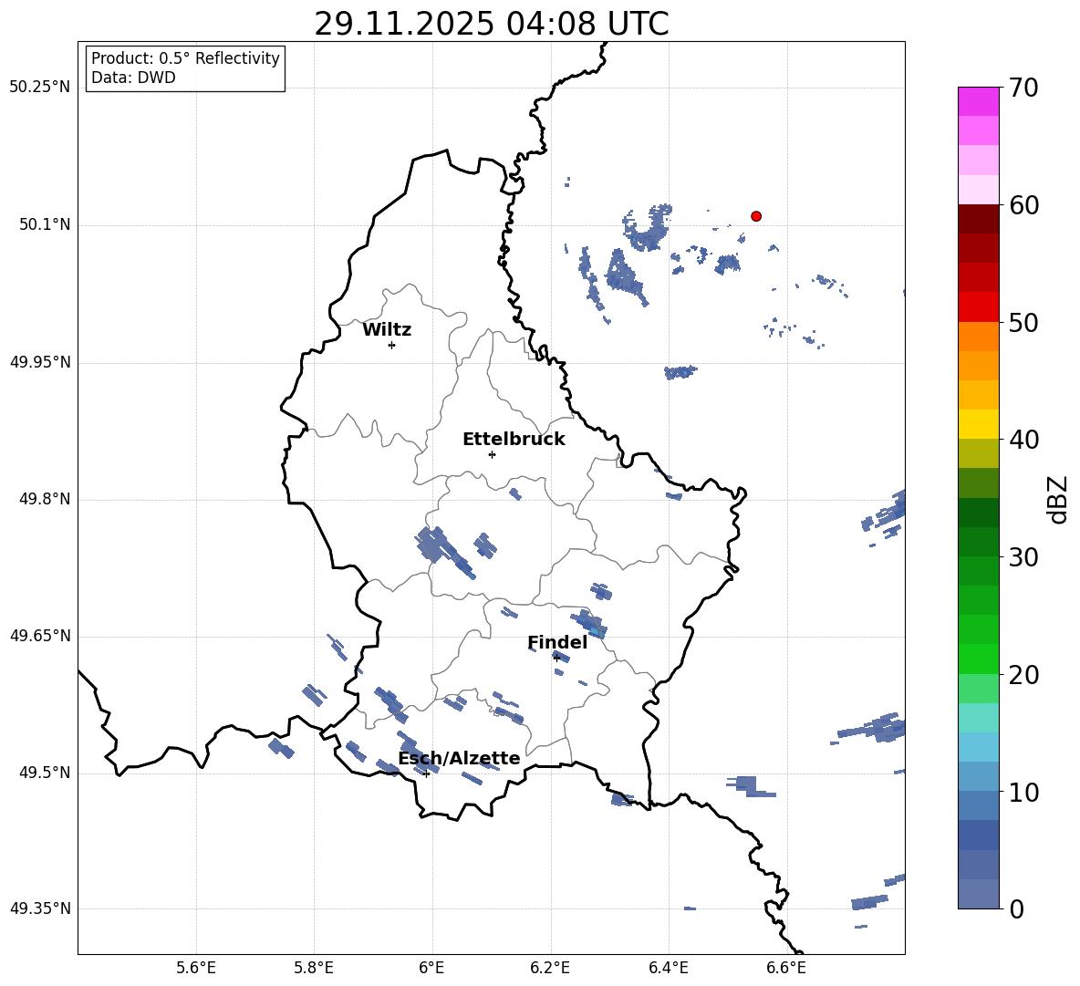Click the 50.25°N latitude label
1080x986 pixels.
pos(40,88)
